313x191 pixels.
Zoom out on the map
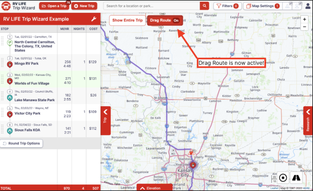[304, 27]
